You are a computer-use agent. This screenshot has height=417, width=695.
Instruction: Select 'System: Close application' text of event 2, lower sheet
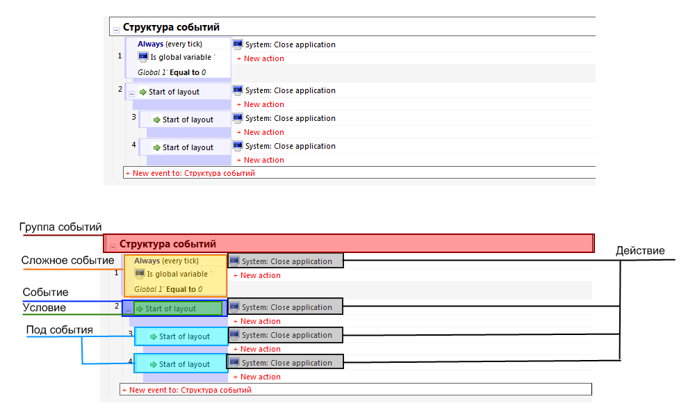pyautogui.click(x=287, y=307)
